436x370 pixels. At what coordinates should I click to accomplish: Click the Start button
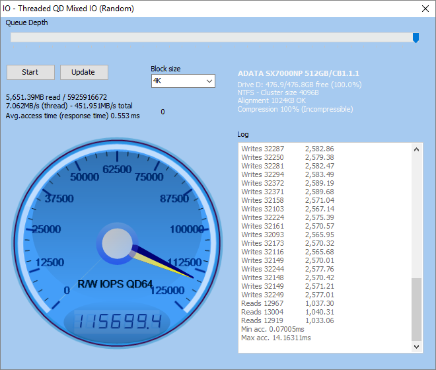pos(30,72)
